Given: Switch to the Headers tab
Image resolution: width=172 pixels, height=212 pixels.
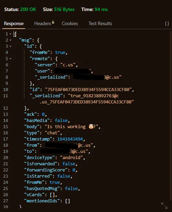Looking at the screenshot, I should click(x=44, y=23).
